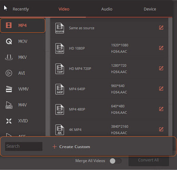177x170 pixels.
Task: Switch to the Device tab
Action: [150, 9]
